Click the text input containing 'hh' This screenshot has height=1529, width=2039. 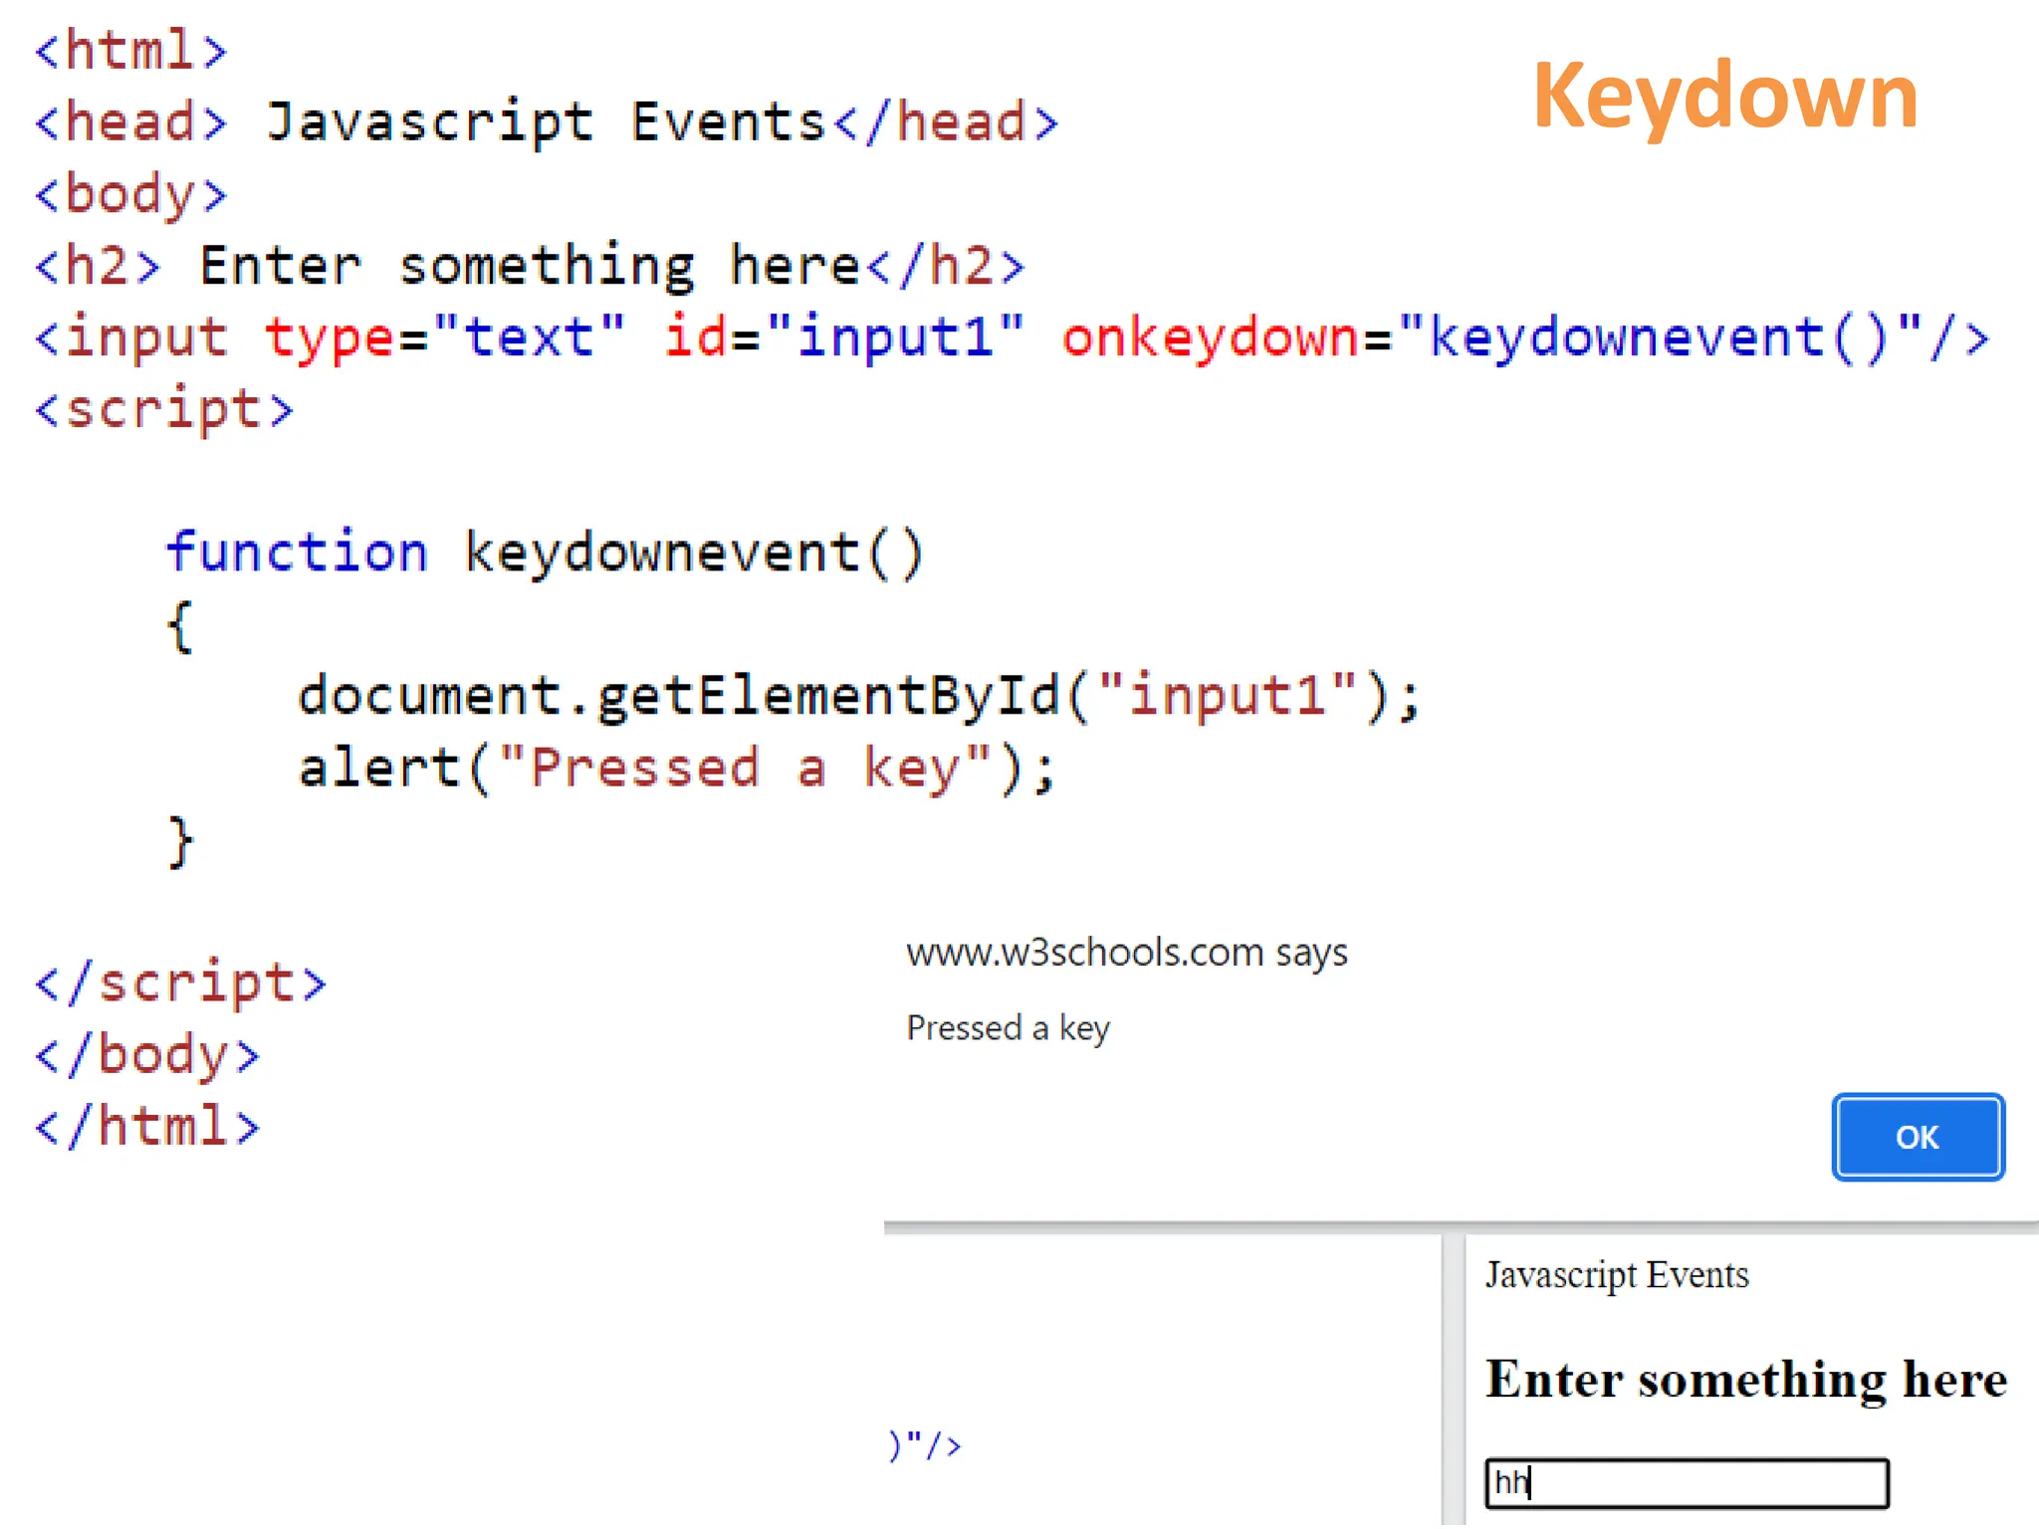(x=1687, y=1483)
